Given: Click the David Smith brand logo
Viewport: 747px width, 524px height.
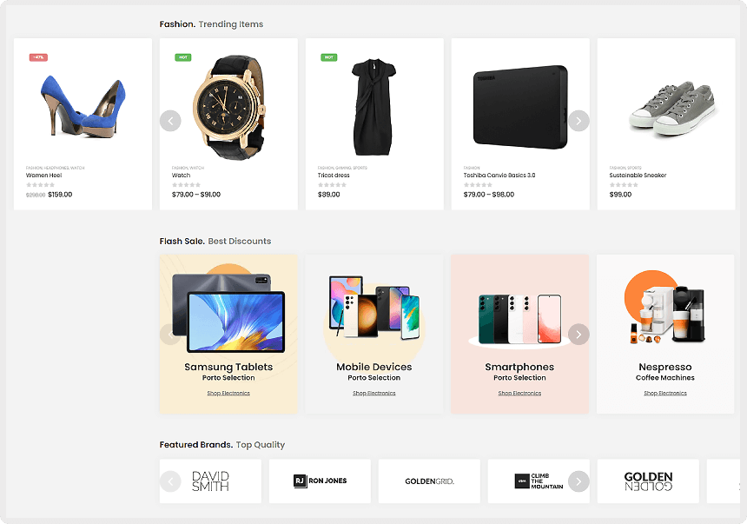Looking at the screenshot, I should pos(210,481).
